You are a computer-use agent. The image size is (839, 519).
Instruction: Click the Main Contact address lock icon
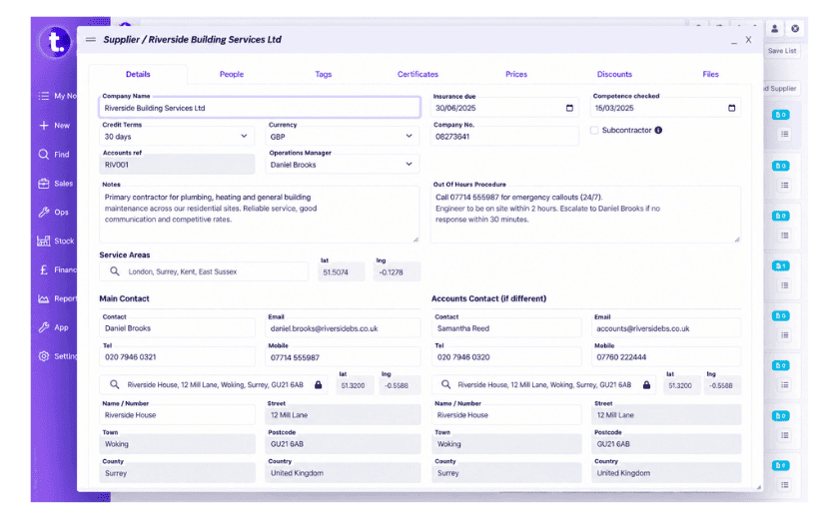point(319,385)
